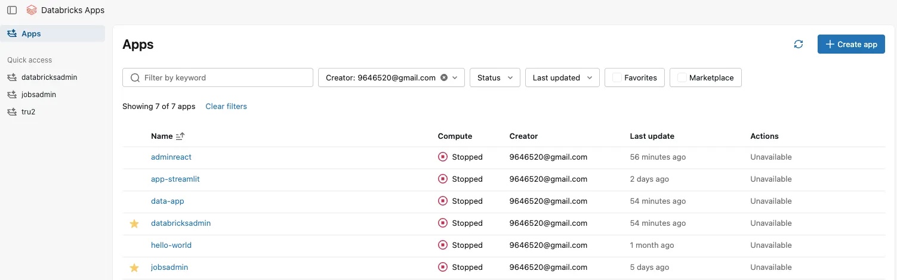This screenshot has width=897, height=280.
Task: Click the Clear filters link
Action: (x=226, y=107)
